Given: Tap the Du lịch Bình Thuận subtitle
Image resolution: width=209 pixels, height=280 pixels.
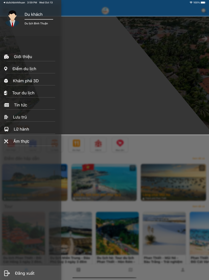Looking at the screenshot, I should coord(36,23).
